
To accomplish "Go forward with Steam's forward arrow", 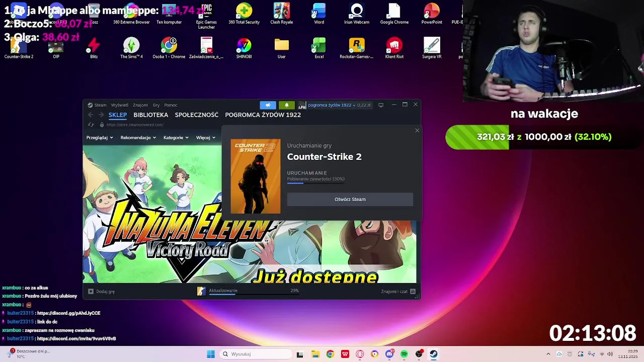I will coord(101,115).
